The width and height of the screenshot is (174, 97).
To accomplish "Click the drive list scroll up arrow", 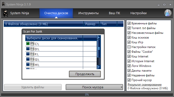I will [99, 37].
